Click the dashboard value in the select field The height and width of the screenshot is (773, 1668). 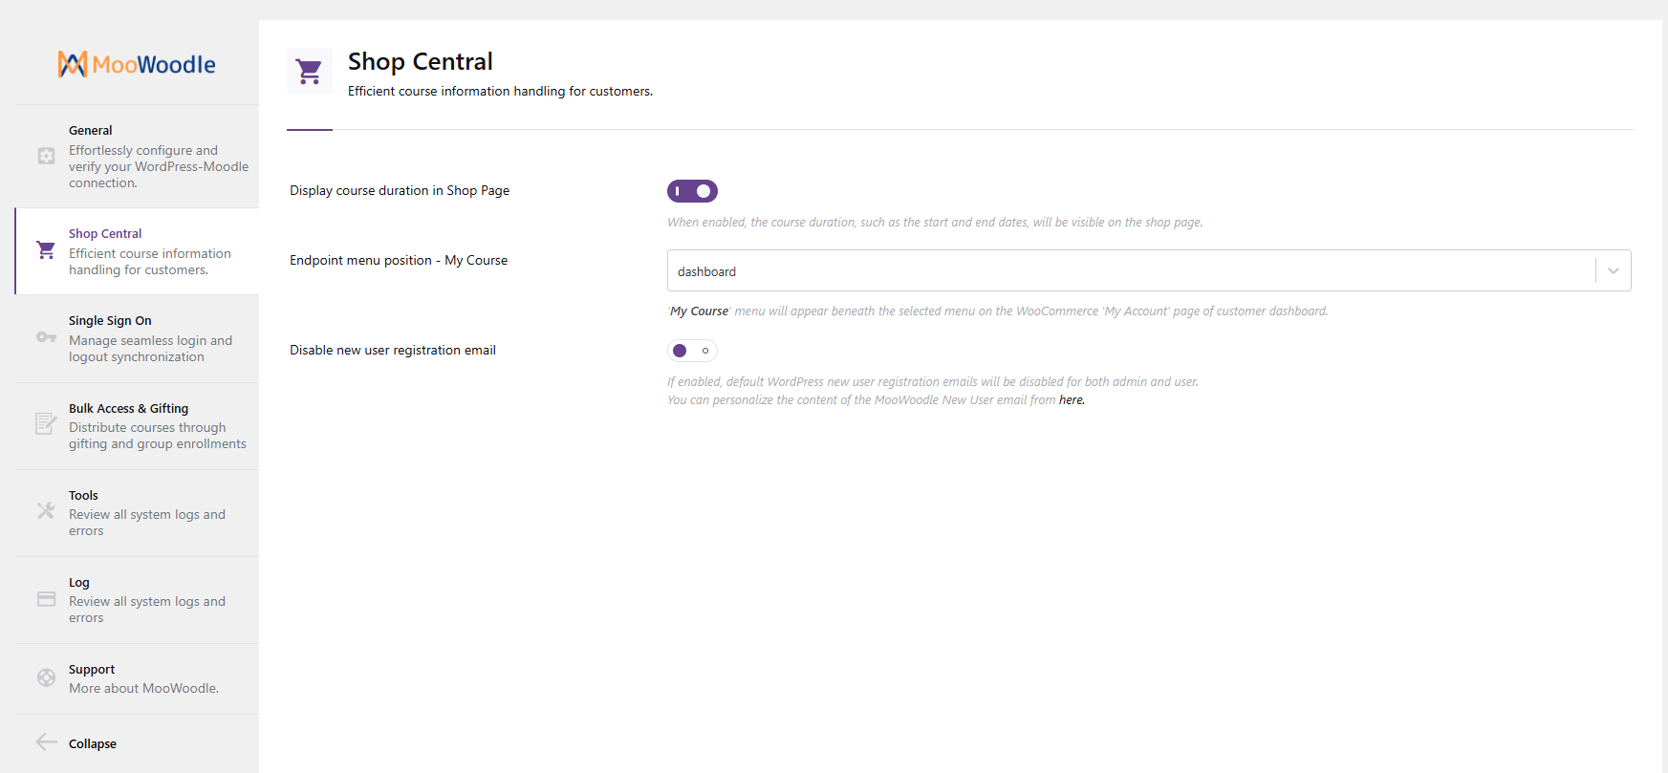[706, 271]
